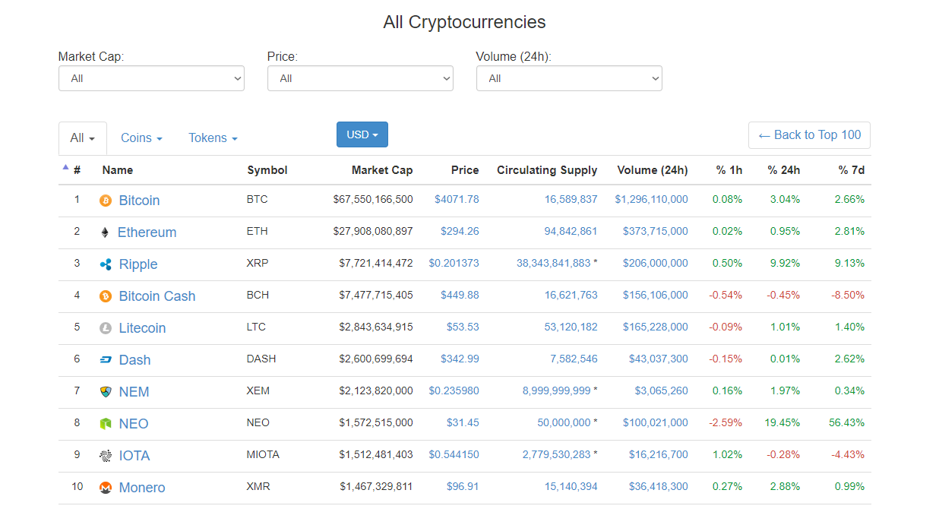Click the IOTA logo icon
Screen dimensions: 939x509
106,456
